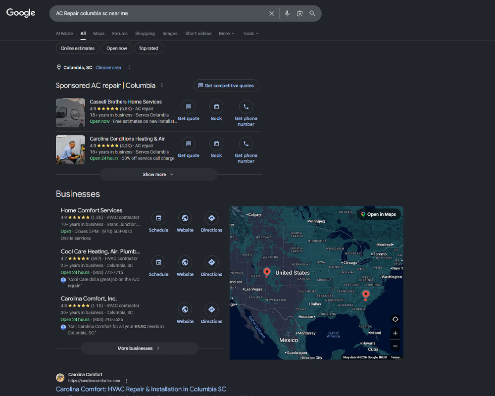Schedule with Cool Care Heating, Air, Plumbing
495x396 pixels.
158,266
